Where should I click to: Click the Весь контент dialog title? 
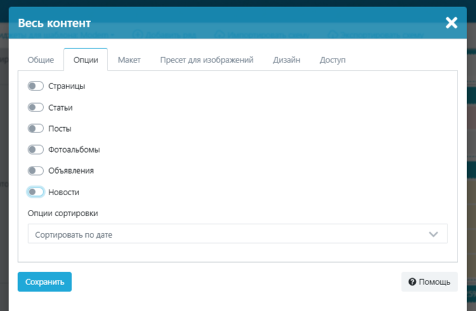(x=54, y=23)
